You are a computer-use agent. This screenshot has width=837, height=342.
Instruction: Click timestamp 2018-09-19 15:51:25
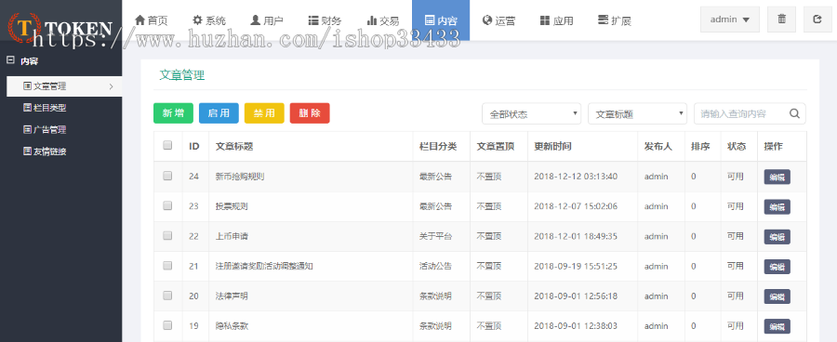pyautogui.click(x=576, y=266)
